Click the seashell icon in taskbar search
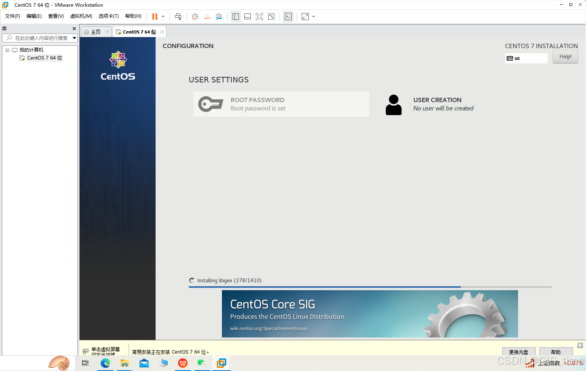586x371 pixels. coord(59,363)
